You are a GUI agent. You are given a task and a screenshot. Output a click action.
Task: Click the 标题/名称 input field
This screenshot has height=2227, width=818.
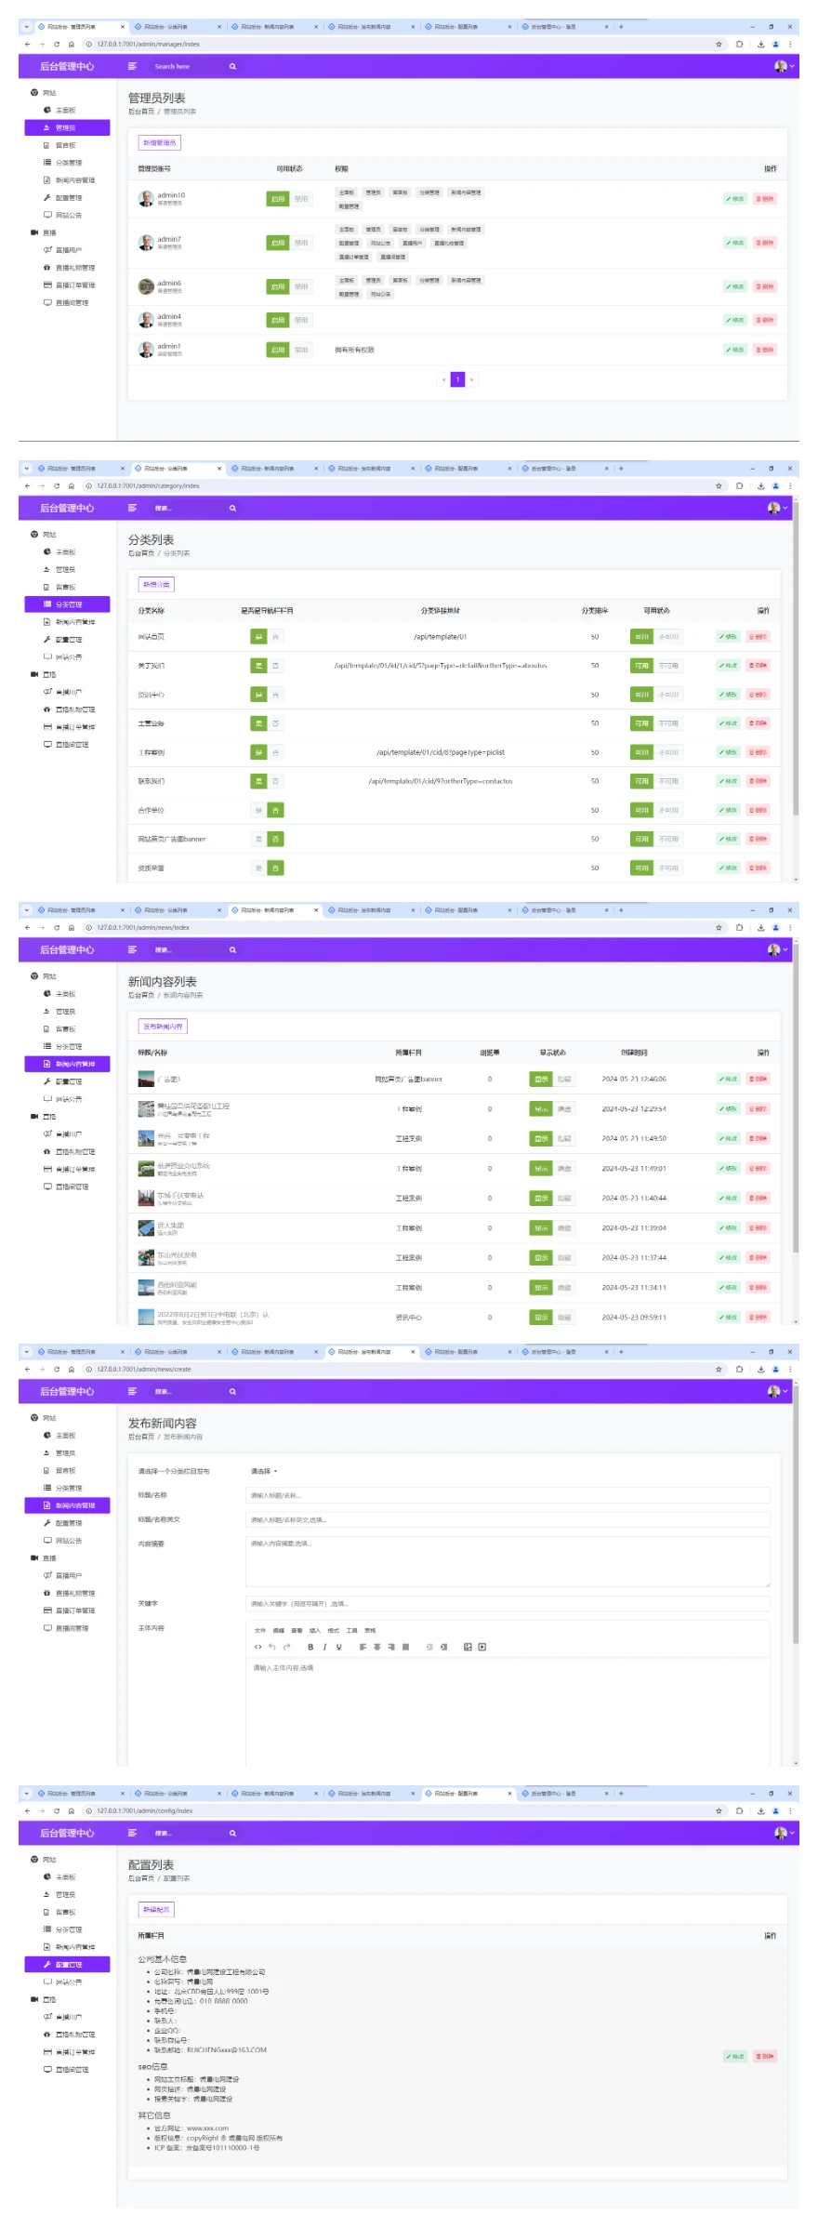tap(508, 1495)
